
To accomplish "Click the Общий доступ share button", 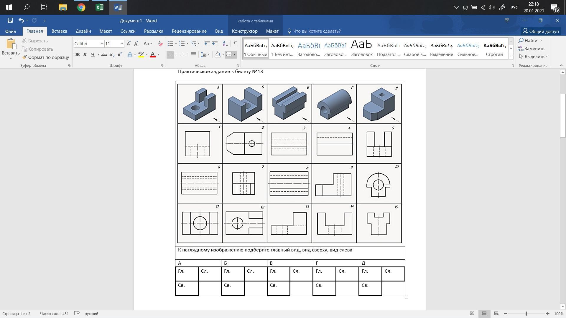I will (x=540, y=31).
